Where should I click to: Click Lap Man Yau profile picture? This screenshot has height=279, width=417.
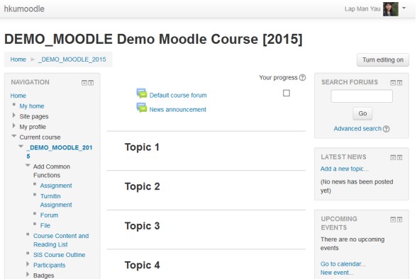point(390,9)
